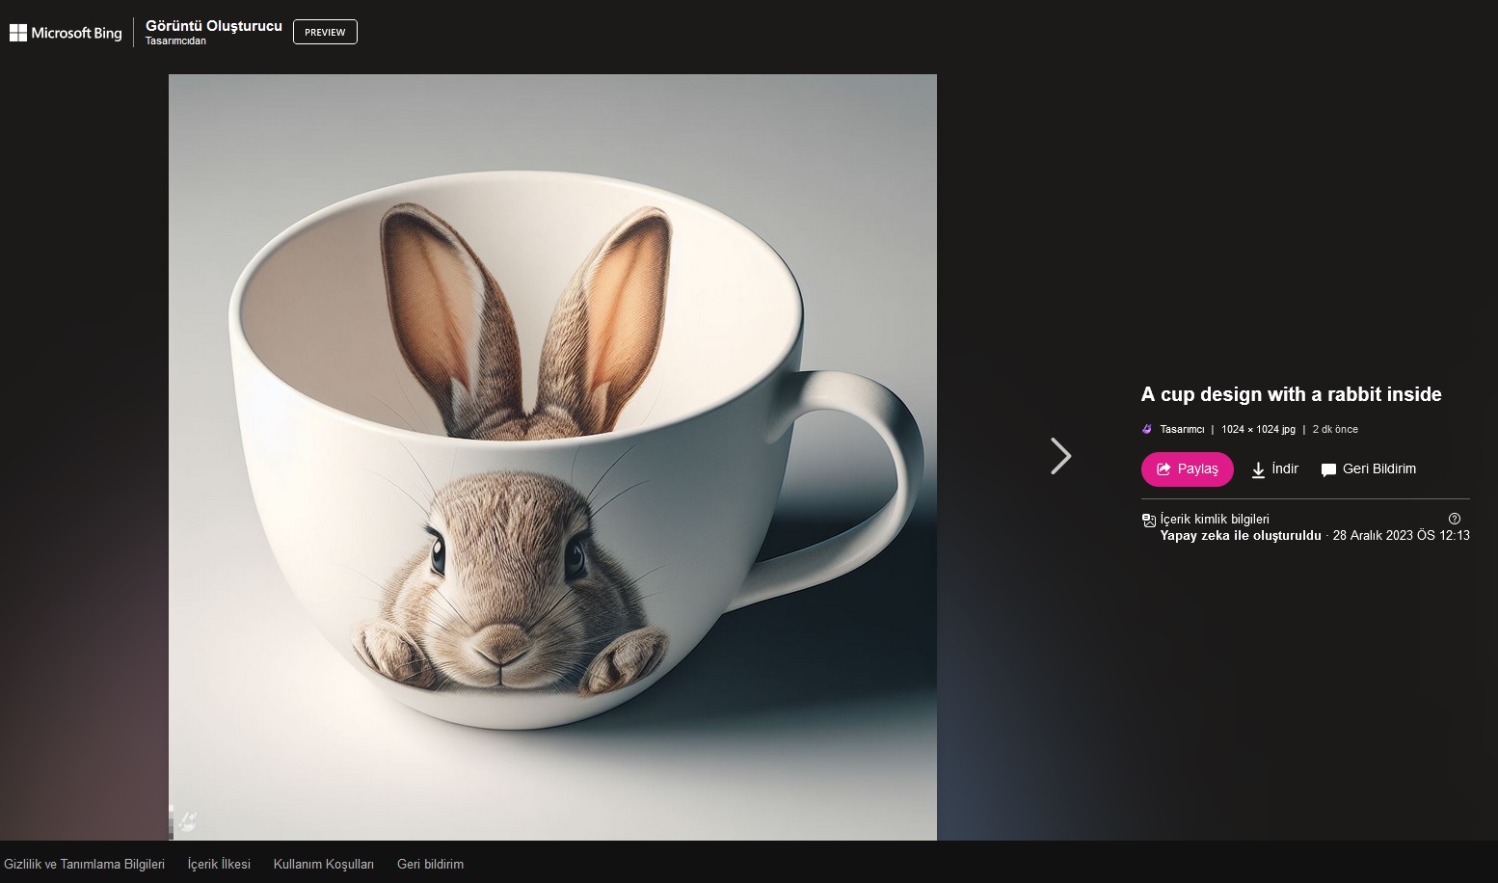Download the image with İndir
This screenshot has width=1498, height=883.
(x=1274, y=469)
